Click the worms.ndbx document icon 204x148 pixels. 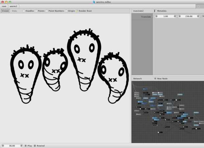tap(94, 2)
